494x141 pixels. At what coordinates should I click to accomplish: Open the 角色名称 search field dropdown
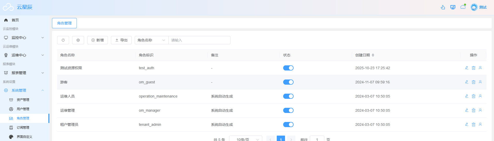152,40
